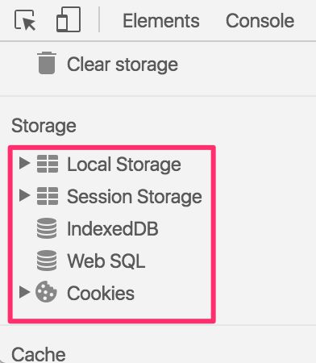Image resolution: width=316 pixels, height=363 pixels.
Task: Select the IndexedDB label
Action: coord(113,229)
